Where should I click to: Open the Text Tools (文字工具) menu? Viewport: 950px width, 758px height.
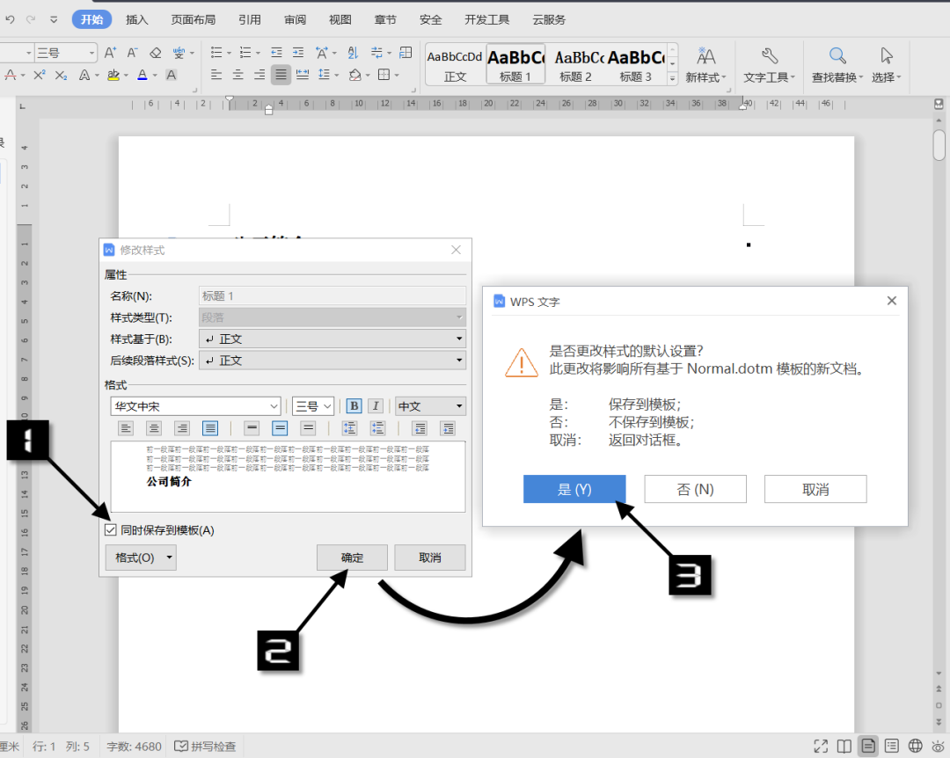pos(769,64)
